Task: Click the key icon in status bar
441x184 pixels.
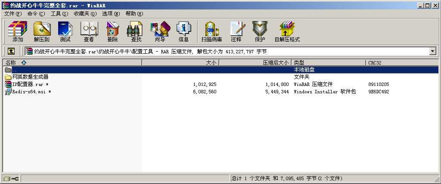Action: click(15, 178)
